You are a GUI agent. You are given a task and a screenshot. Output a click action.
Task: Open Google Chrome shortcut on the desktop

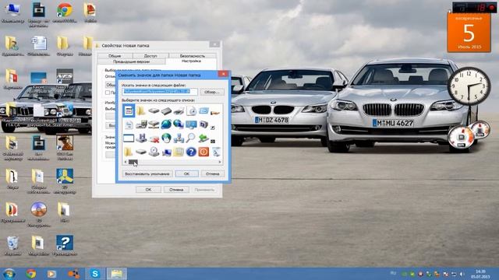point(65,13)
